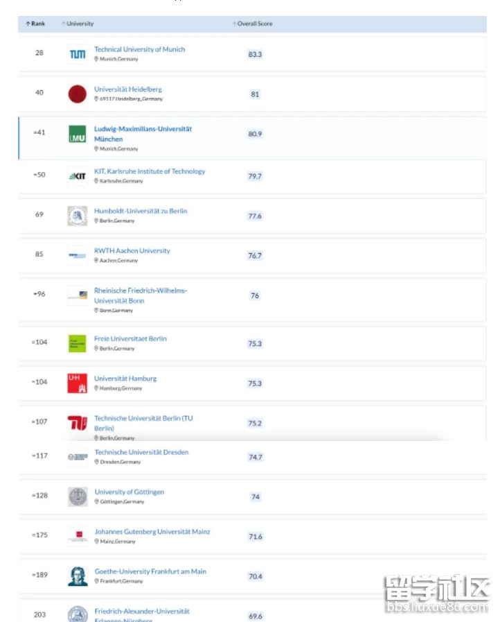Image resolution: width=500 pixels, height=622 pixels.
Task: Click the red TU Berlin logo
Action: 78,423
